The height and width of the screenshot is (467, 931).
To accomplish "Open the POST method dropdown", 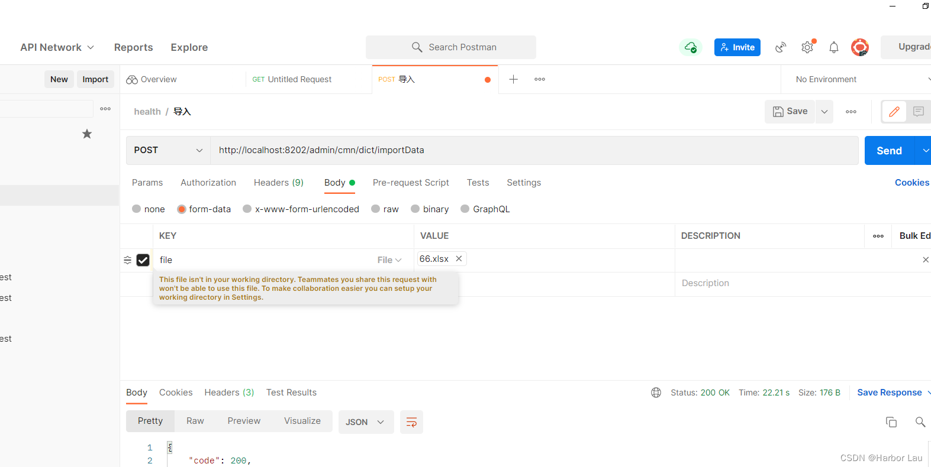I will point(168,150).
